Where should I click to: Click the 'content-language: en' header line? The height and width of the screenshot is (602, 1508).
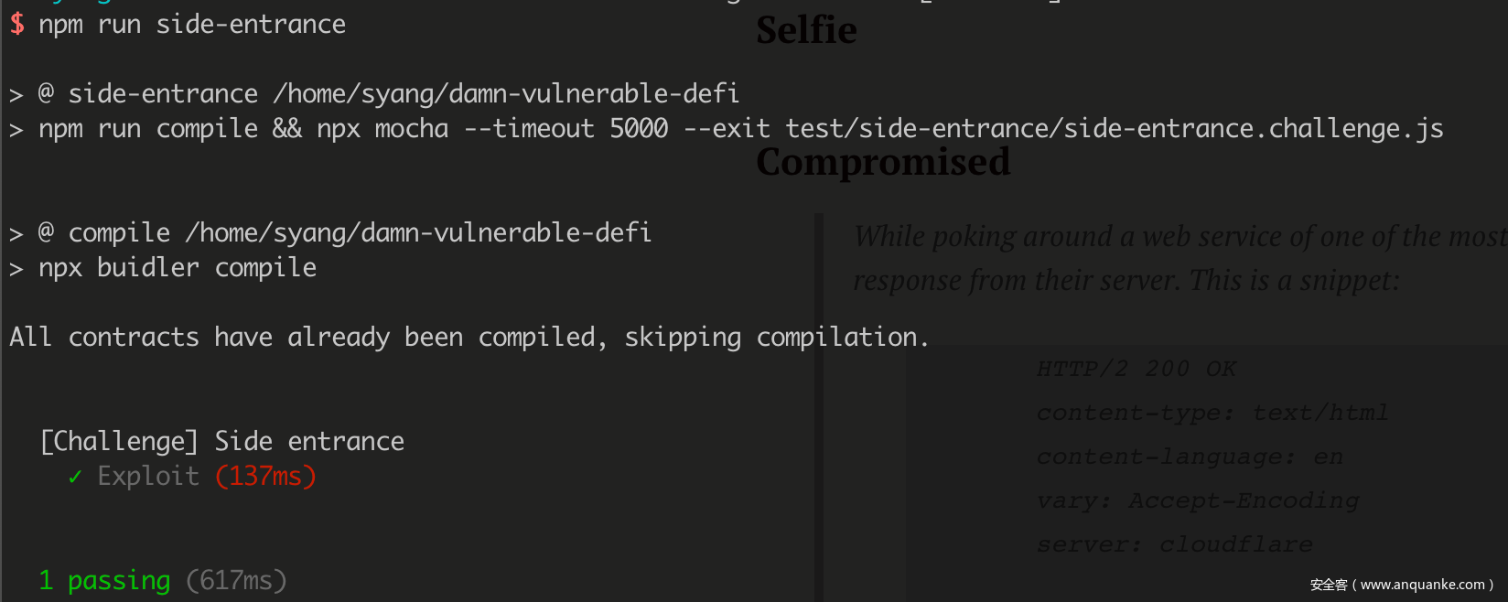pos(1190,457)
